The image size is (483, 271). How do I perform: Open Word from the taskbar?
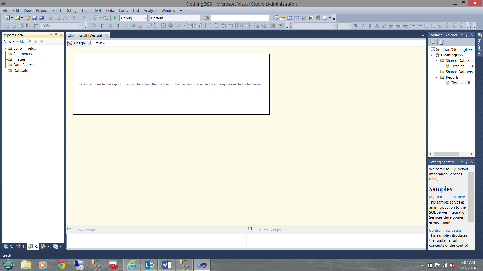(167, 265)
